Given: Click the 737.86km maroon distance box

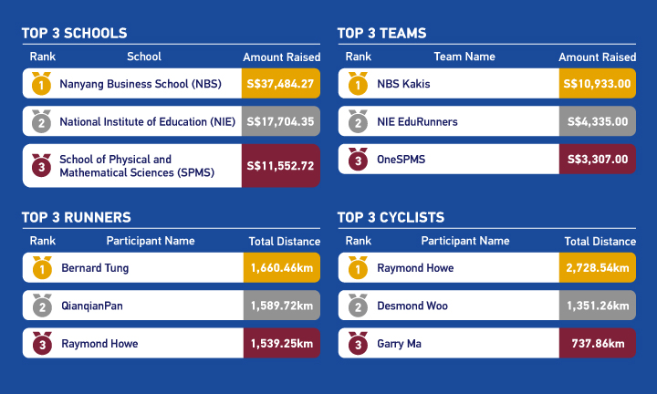Looking at the screenshot, I should [597, 343].
